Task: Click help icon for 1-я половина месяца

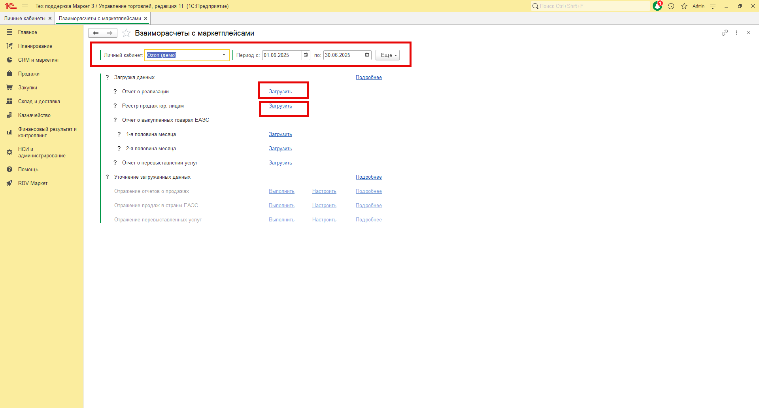Action: click(x=119, y=134)
